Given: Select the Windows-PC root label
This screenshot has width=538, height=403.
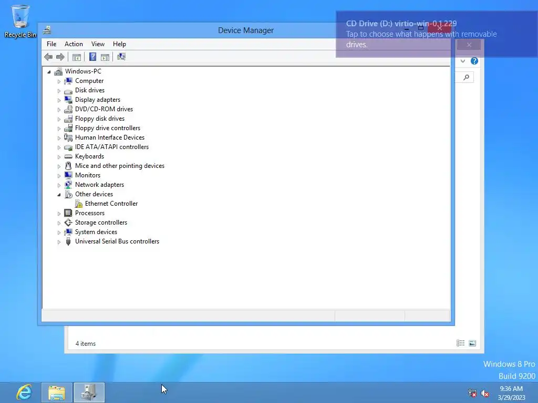Looking at the screenshot, I should pos(83,71).
